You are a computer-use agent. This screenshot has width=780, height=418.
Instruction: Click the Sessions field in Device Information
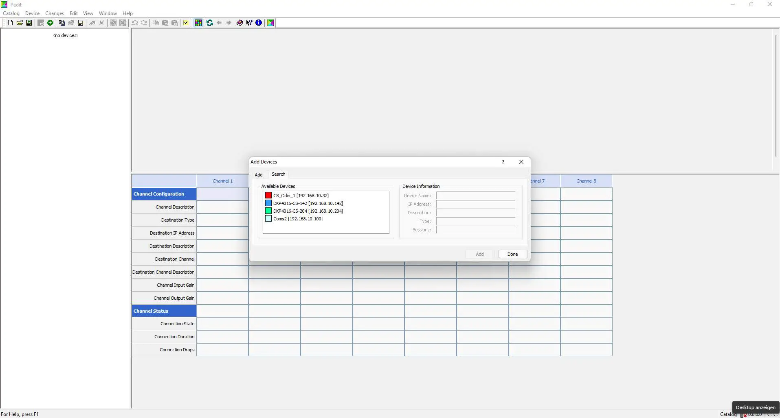[x=476, y=230]
